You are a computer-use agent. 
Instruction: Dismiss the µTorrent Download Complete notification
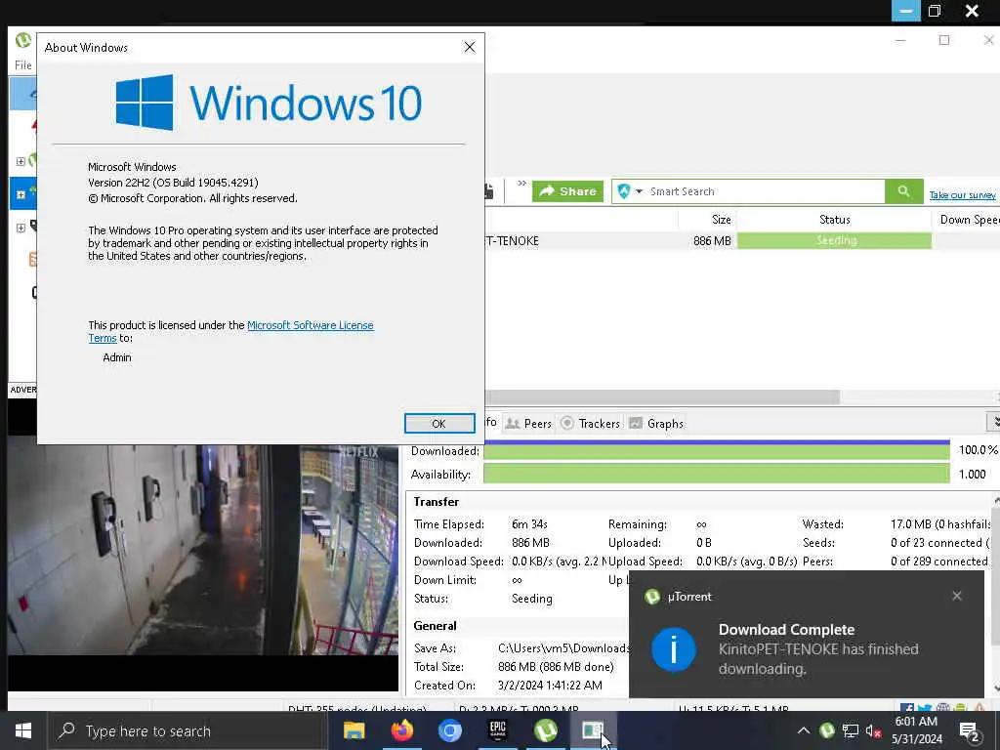tap(957, 596)
